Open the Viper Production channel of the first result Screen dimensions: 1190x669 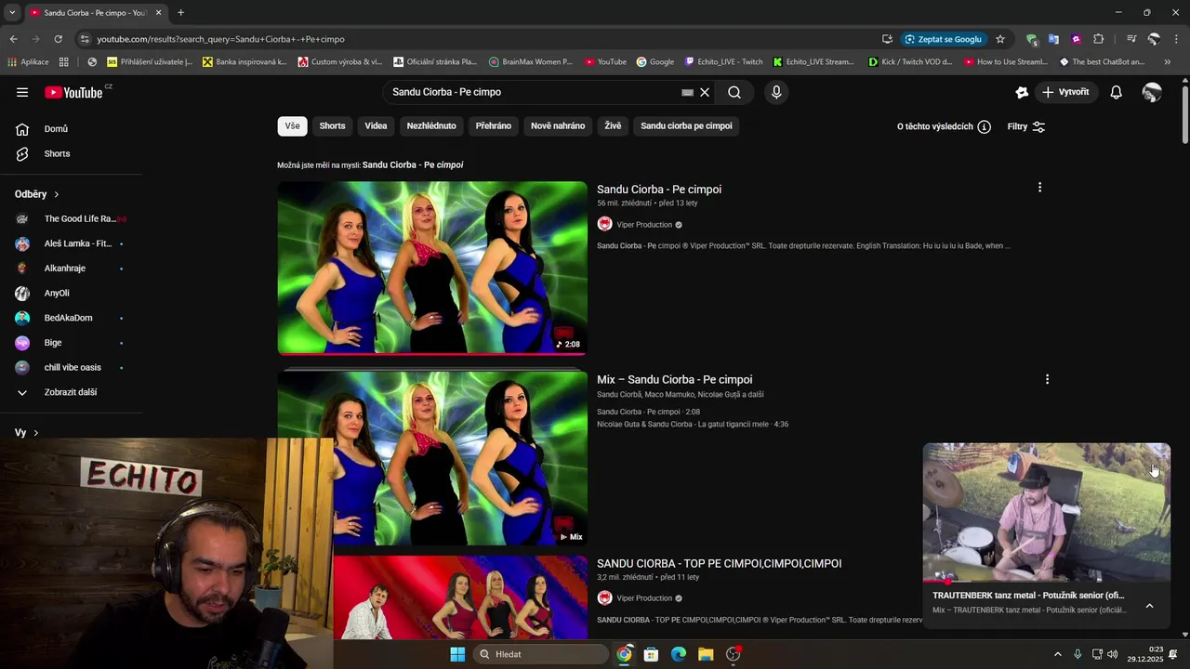pyautogui.click(x=643, y=225)
